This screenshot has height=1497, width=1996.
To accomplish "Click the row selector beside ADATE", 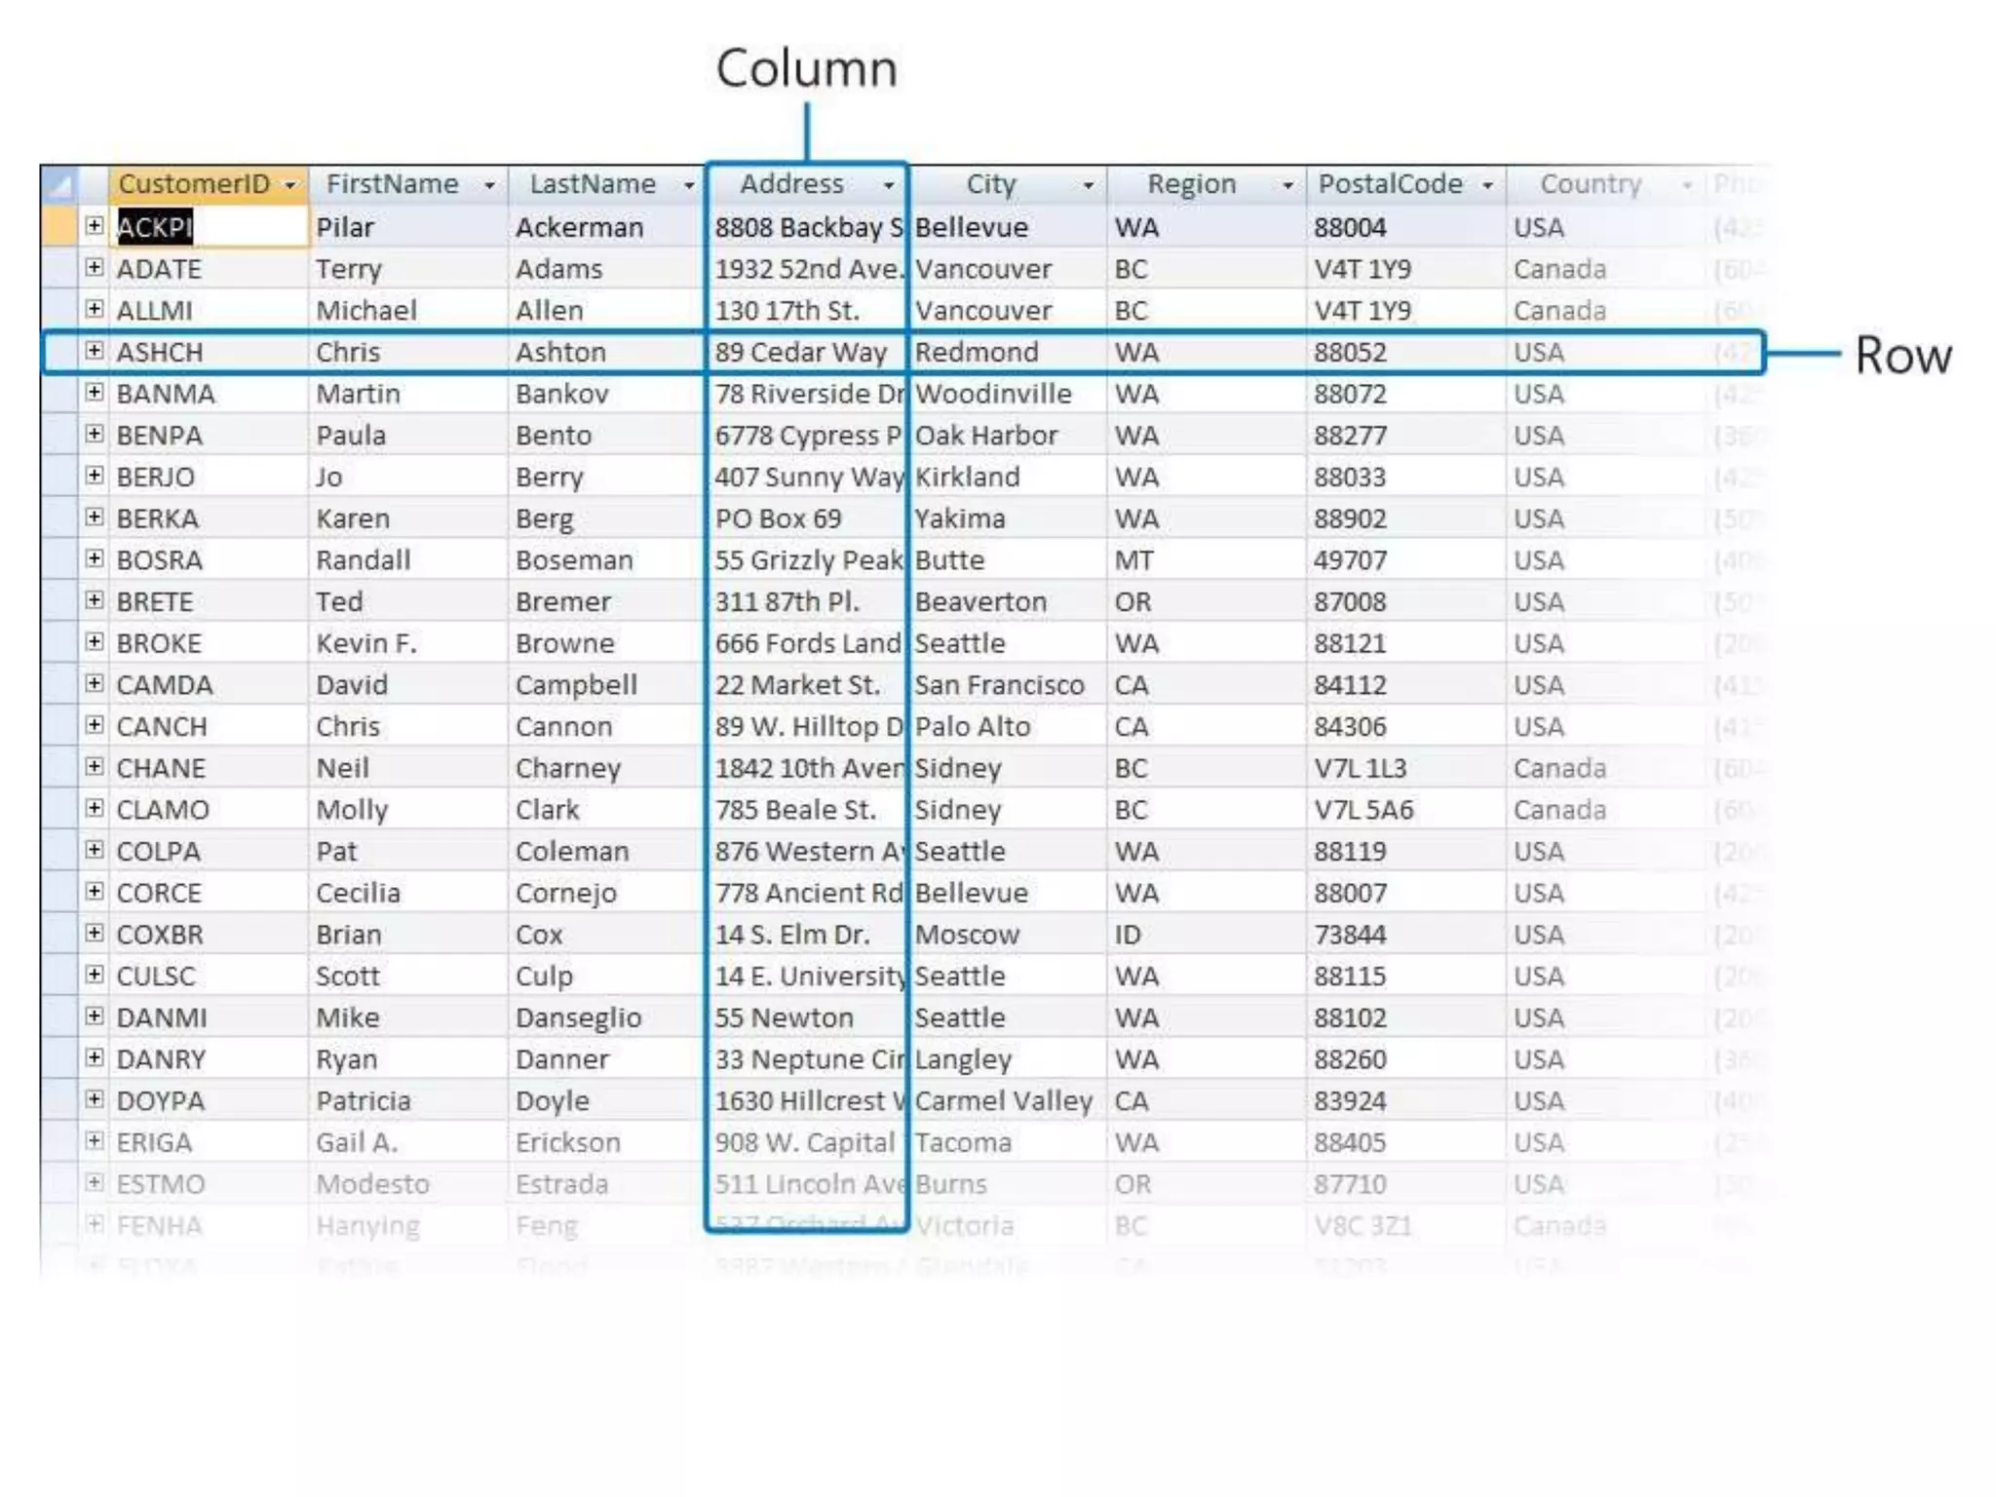I will [58, 268].
